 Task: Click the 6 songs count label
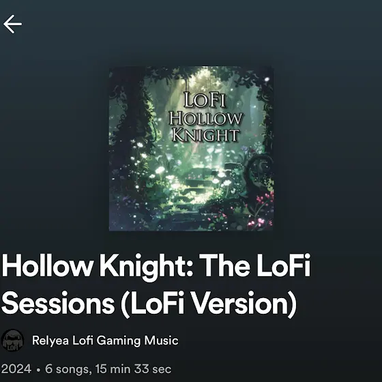67,369
